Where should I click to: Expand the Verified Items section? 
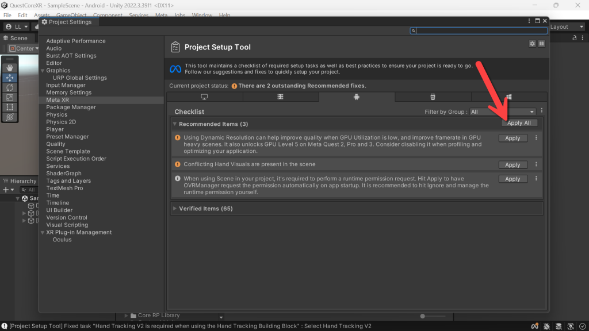click(x=175, y=208)
